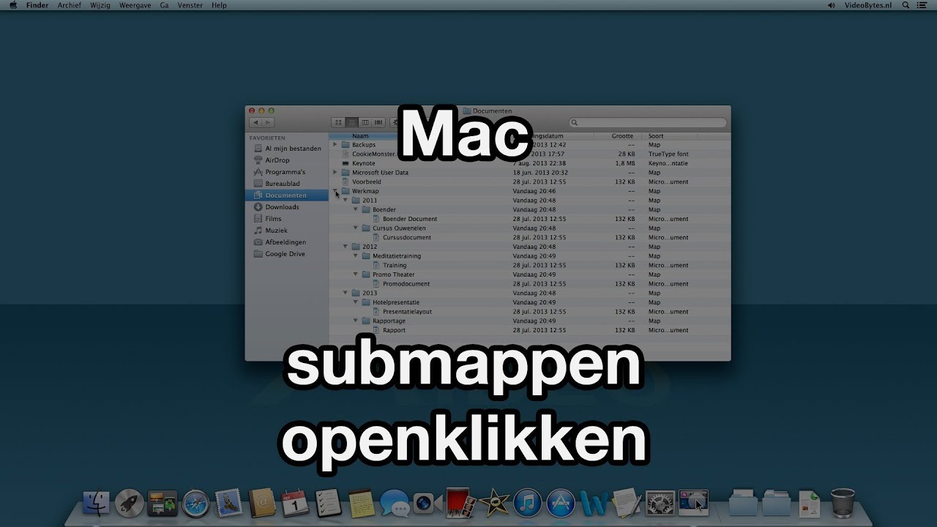937x527 pixels.
Task: Collapse Cursus Ouwenelen folder triangle
Action: 356,228
